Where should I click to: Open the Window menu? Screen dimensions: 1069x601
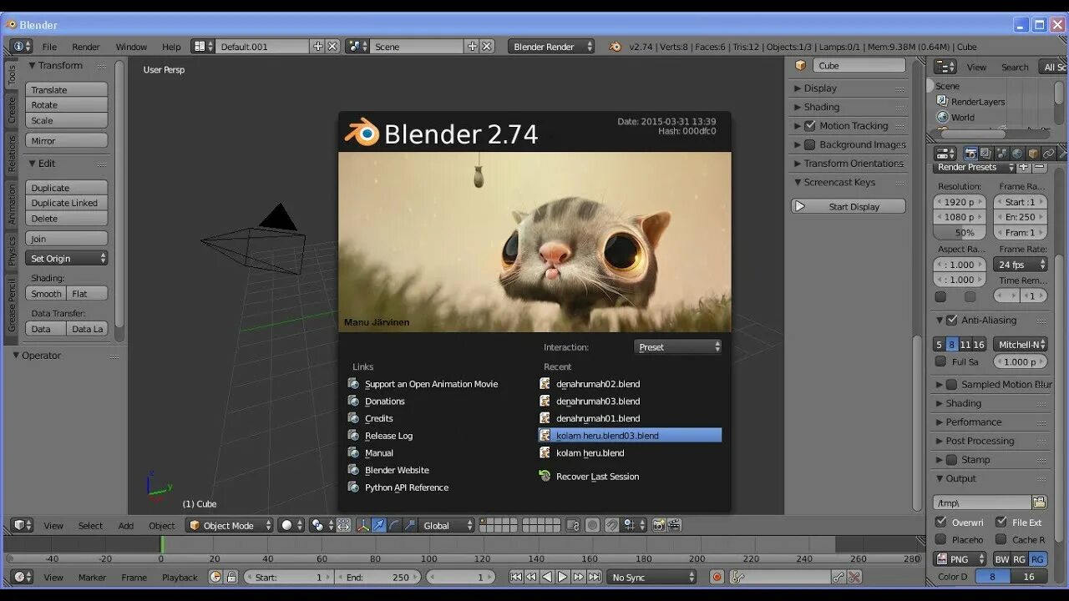(x=131, y=47)
